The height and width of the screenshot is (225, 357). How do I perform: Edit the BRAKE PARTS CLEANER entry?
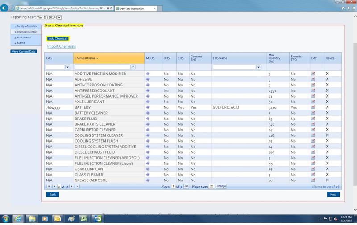pyautogui.click(x=313, y=124)
